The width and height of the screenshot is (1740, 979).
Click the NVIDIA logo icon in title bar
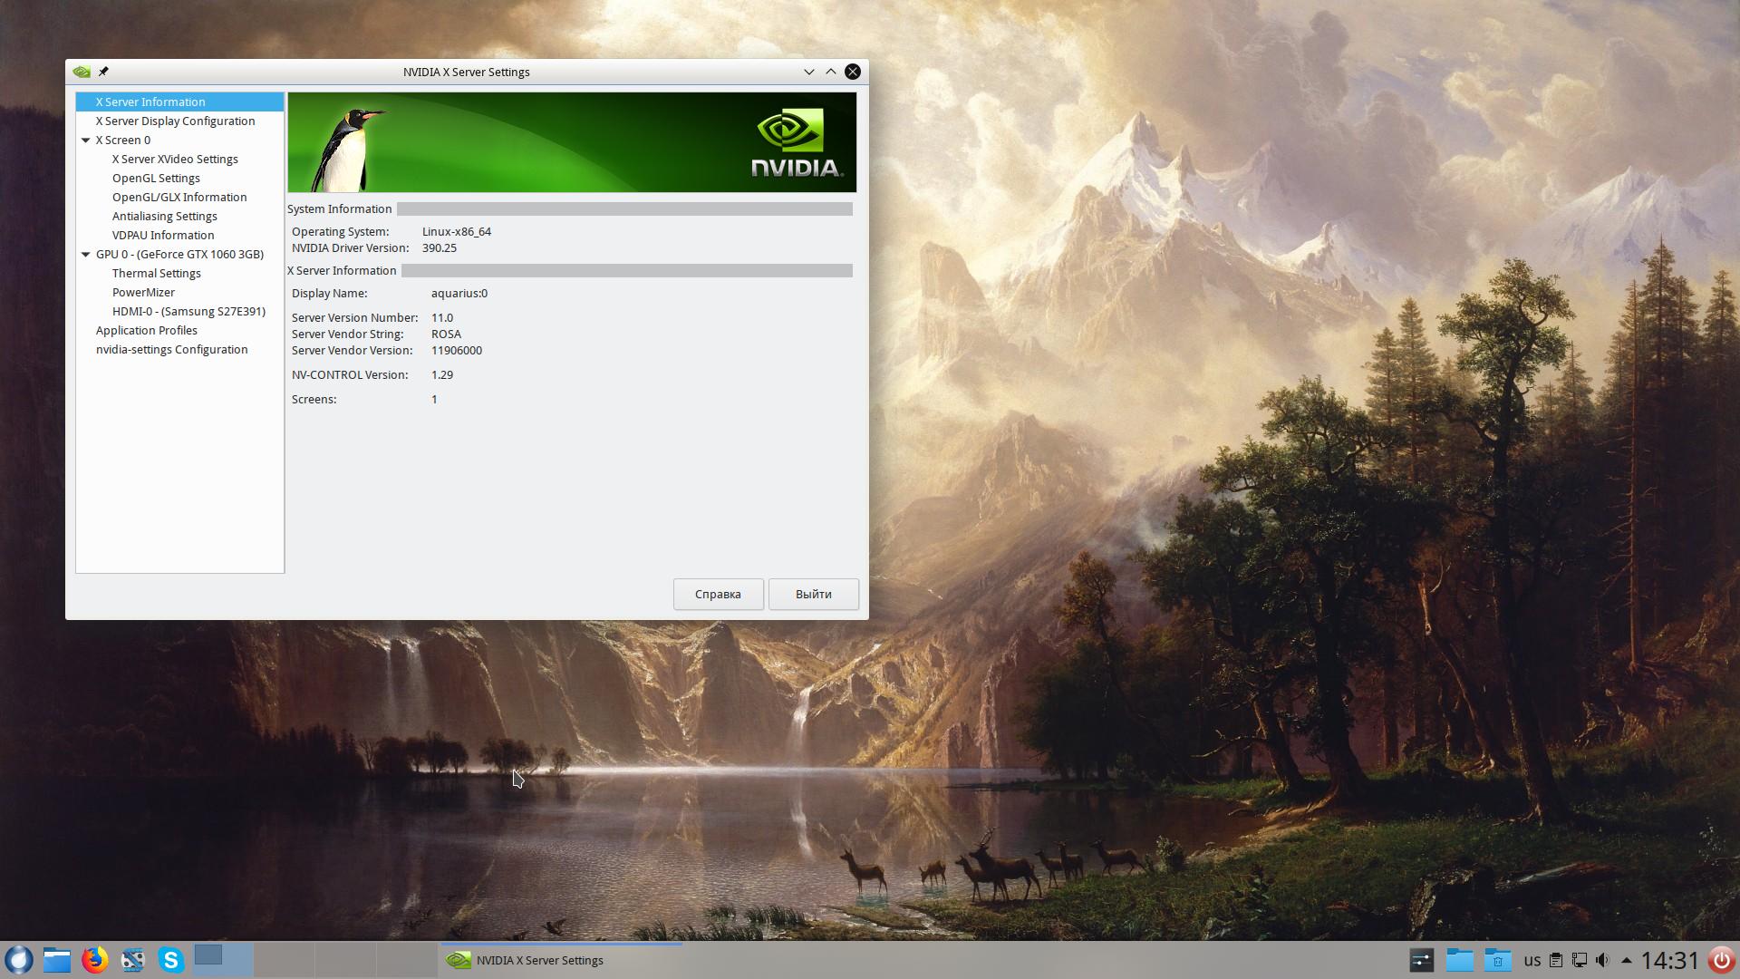tap(82, 72)
